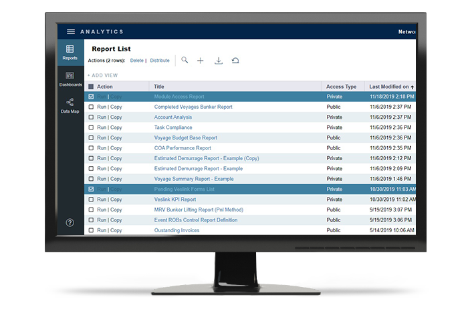
Task: Check the Oustanding Invoices row checkbox
Action: [x=91, y=230]
